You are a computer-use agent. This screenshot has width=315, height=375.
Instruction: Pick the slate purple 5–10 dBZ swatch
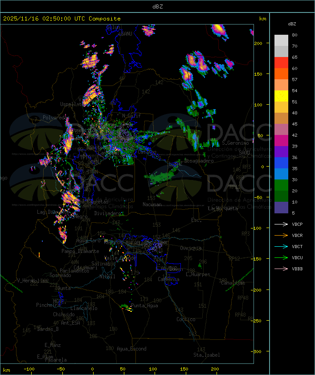coord(281,208)
